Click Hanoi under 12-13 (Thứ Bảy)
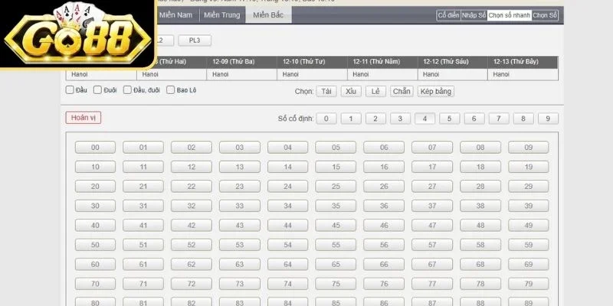613x306 pixels. (x=501, y=74)
